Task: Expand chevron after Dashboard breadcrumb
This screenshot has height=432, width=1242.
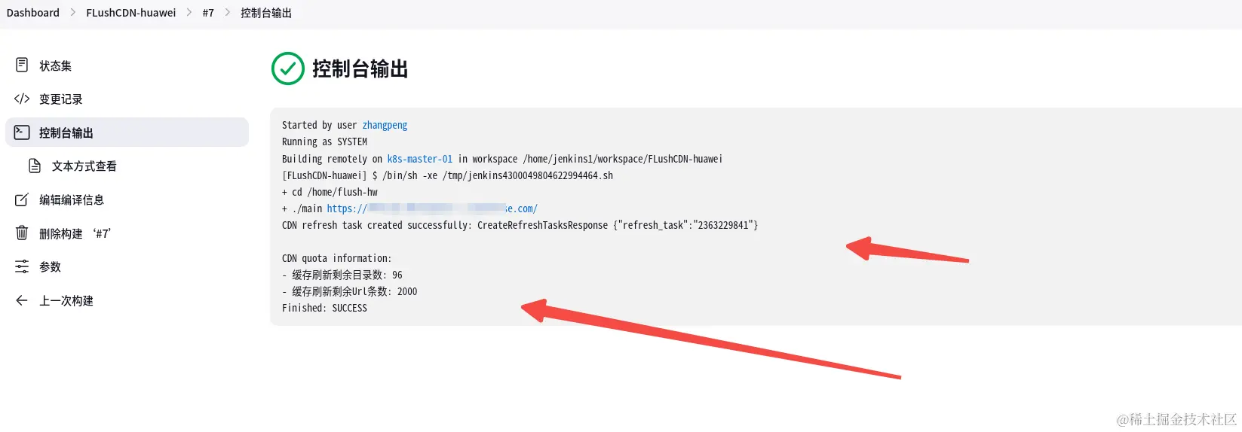Action: pyautogui.click(x=73, y=13)
